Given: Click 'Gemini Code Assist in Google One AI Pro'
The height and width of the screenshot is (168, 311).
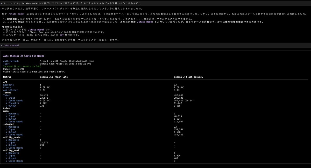Looking at the screenshot, I should 66,64.
